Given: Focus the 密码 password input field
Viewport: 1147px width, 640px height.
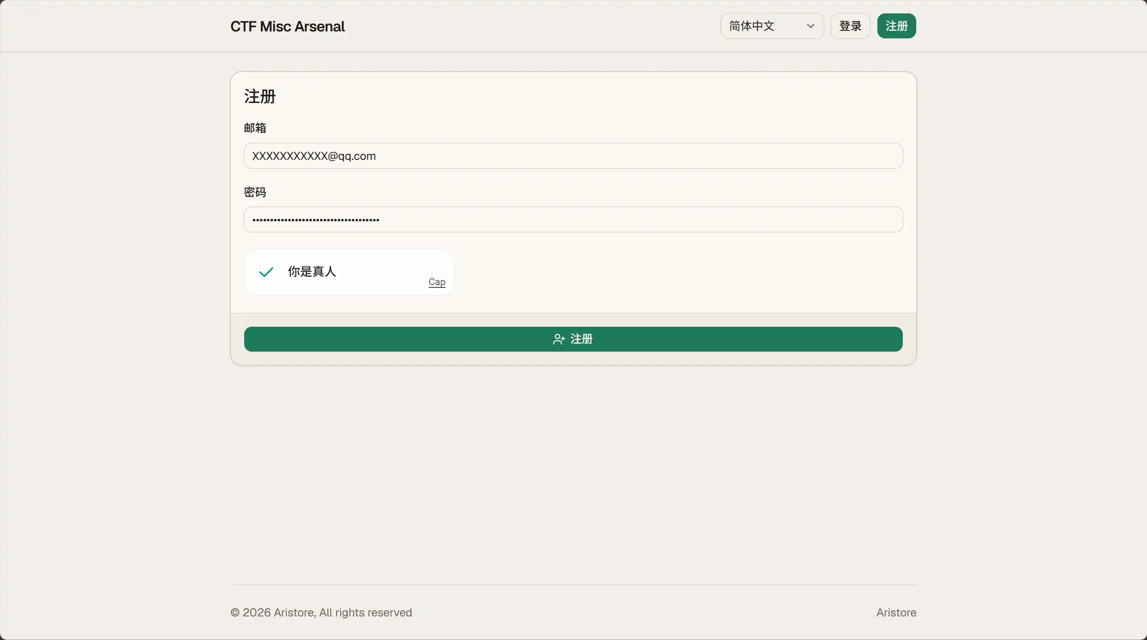Looking at the screenshot, I should click(573, 219).
